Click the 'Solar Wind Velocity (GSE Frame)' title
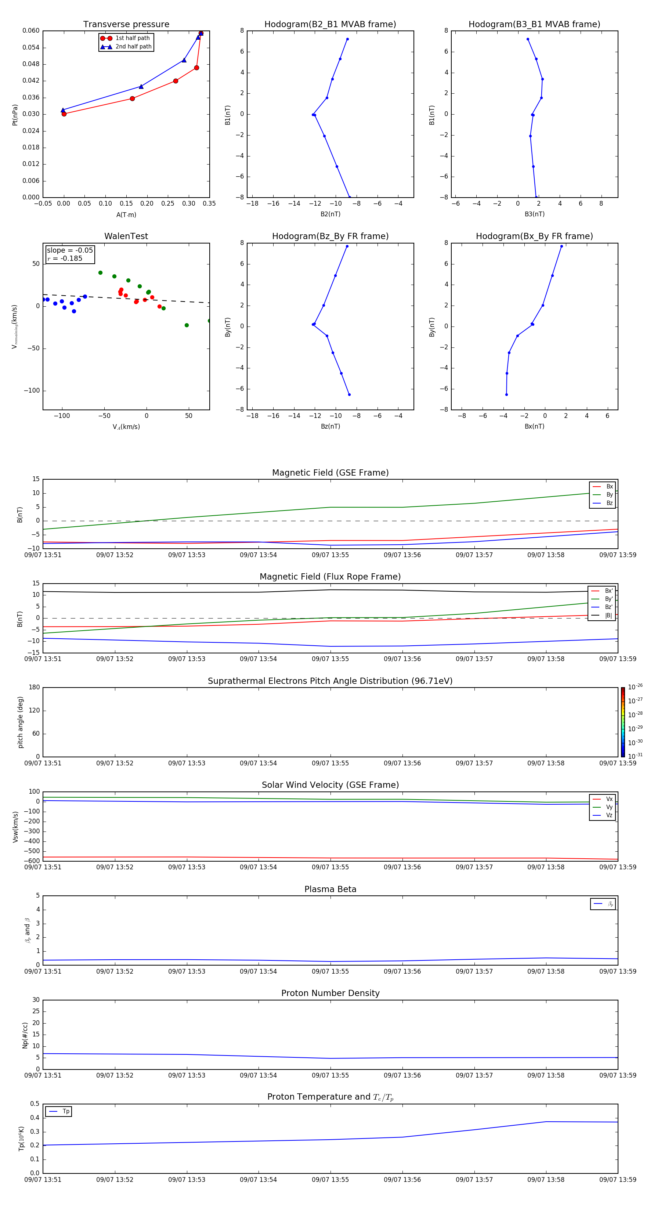The image size is (661, 1212). point(330,785)
